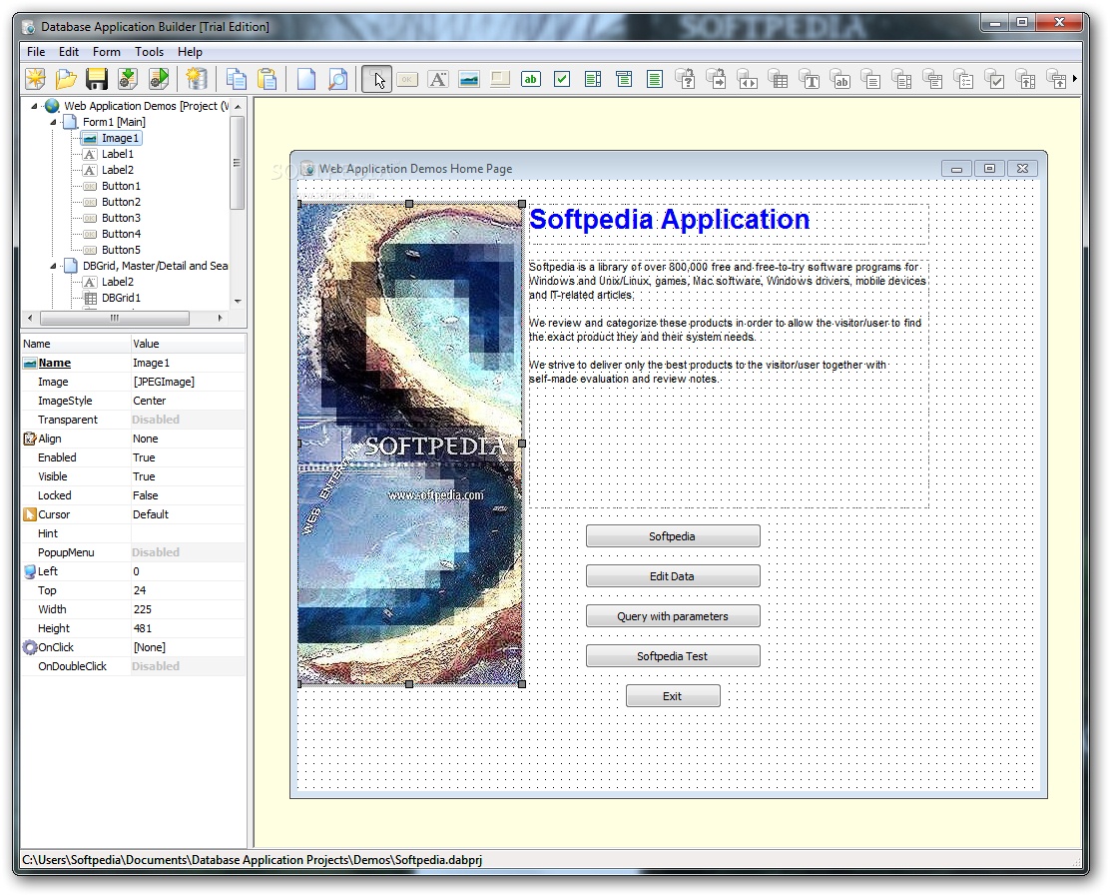
Task: Collapse the Web Application Demos project node
Action: 34,106
